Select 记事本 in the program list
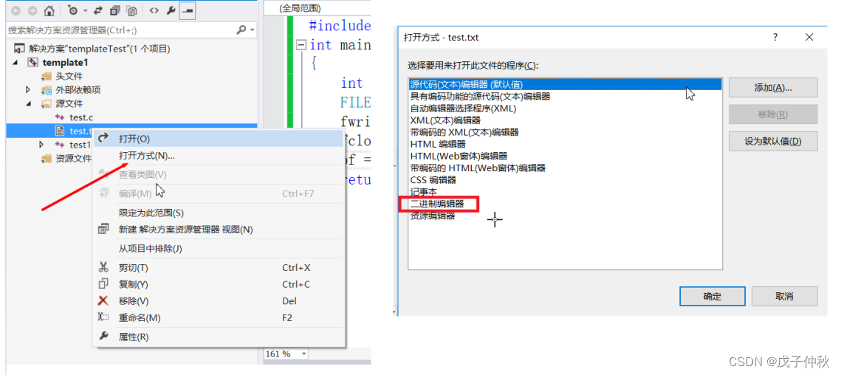 point(565,191)
